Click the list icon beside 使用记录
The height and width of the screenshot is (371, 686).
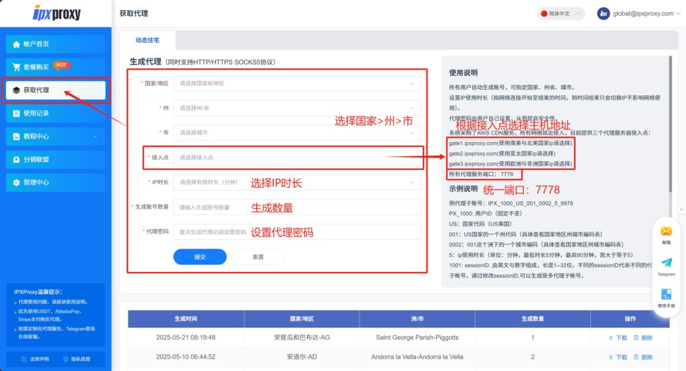16,113
